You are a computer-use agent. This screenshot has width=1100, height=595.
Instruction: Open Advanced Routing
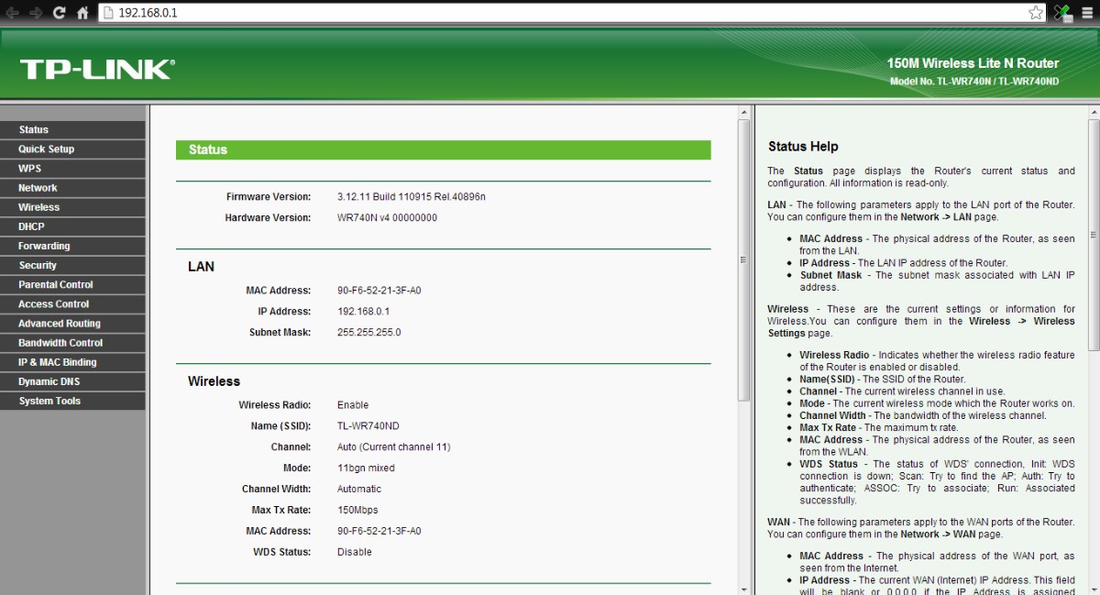coord(72,323)
